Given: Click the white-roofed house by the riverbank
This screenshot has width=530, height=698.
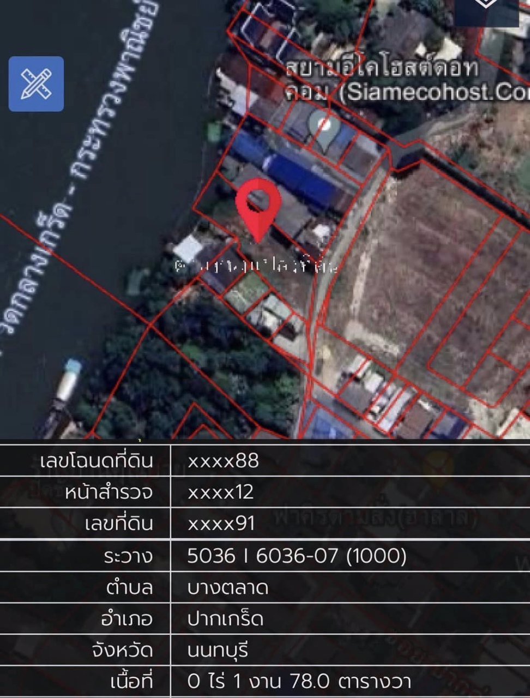Looking at the screenshot, I should (189, 249).
